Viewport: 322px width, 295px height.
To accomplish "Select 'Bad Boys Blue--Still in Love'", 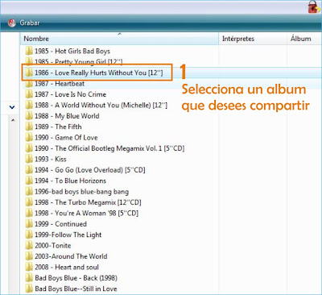I will coord(76,289).
